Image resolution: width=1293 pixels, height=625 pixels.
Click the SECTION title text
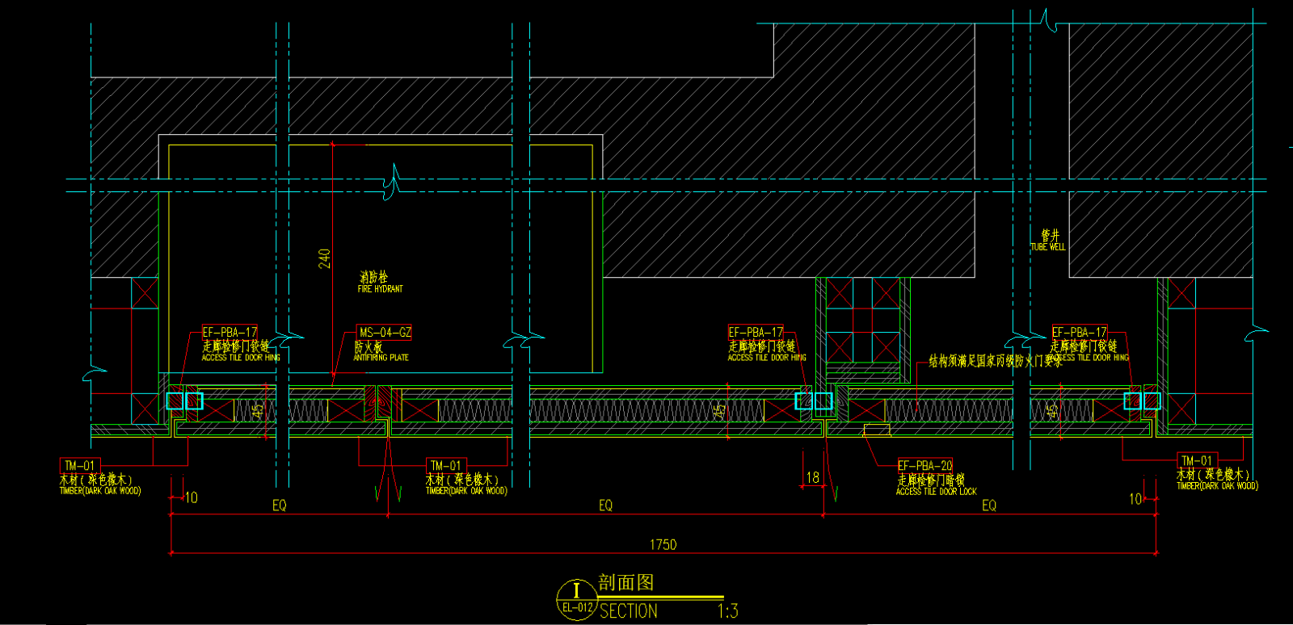tap(629, 611)
